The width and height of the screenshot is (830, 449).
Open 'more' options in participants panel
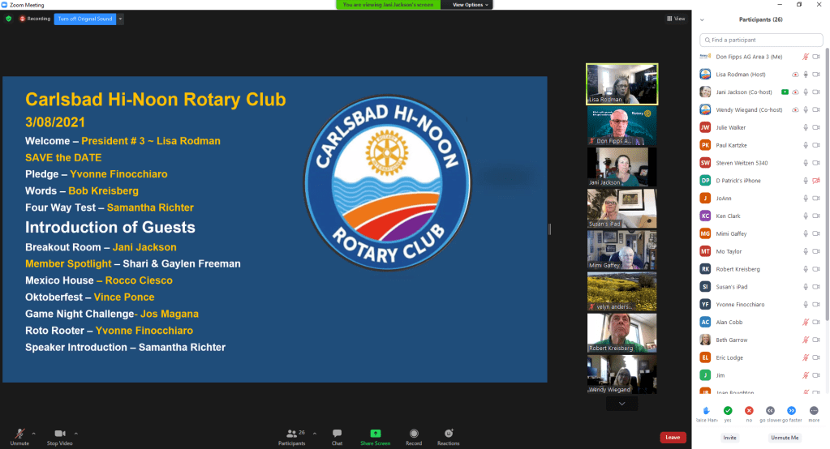(x=813, y=411)
